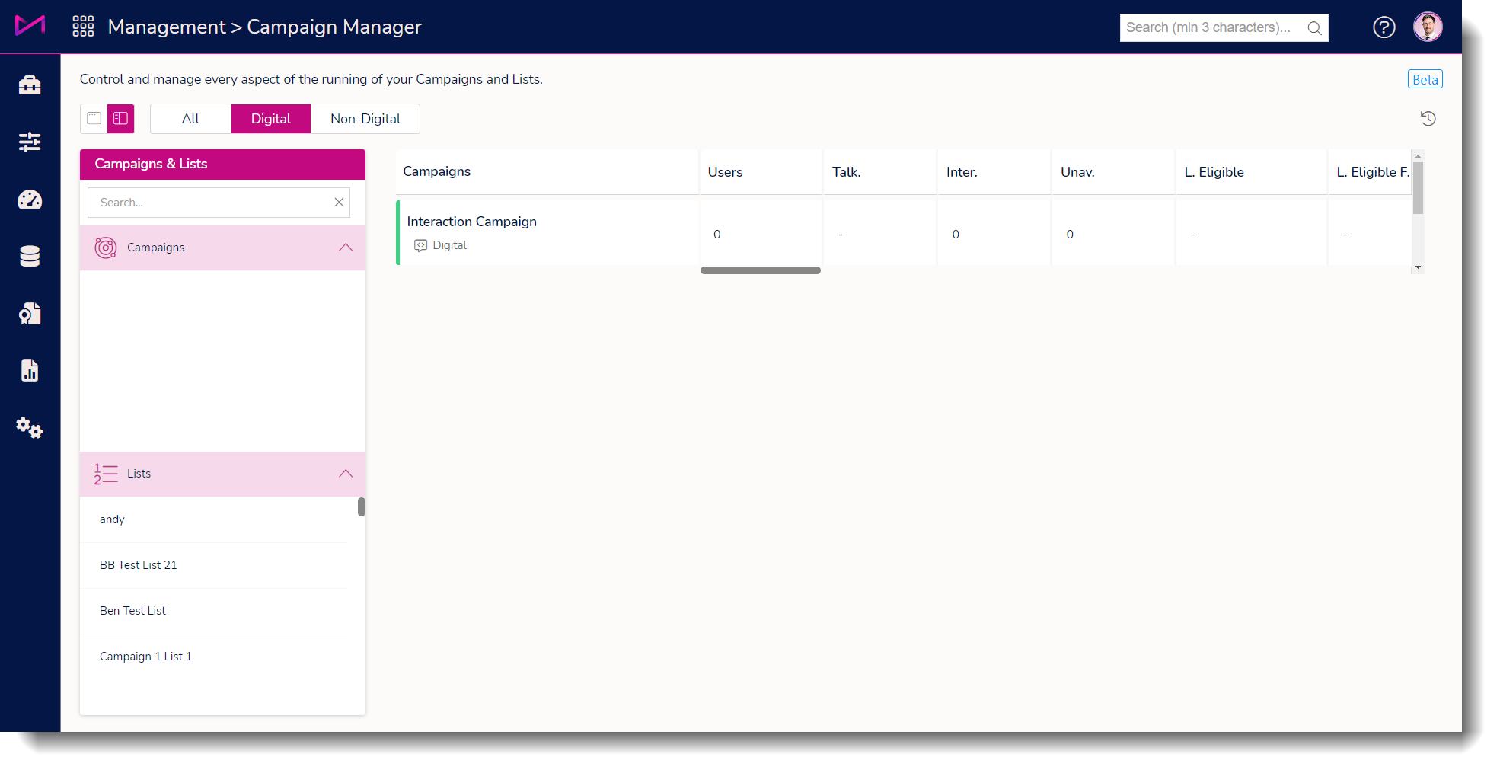The width and height of the screenshot is (1500, 770).
Task: Select the Ben Test List item
Action: pyautogui.click(x=214, y=611)
